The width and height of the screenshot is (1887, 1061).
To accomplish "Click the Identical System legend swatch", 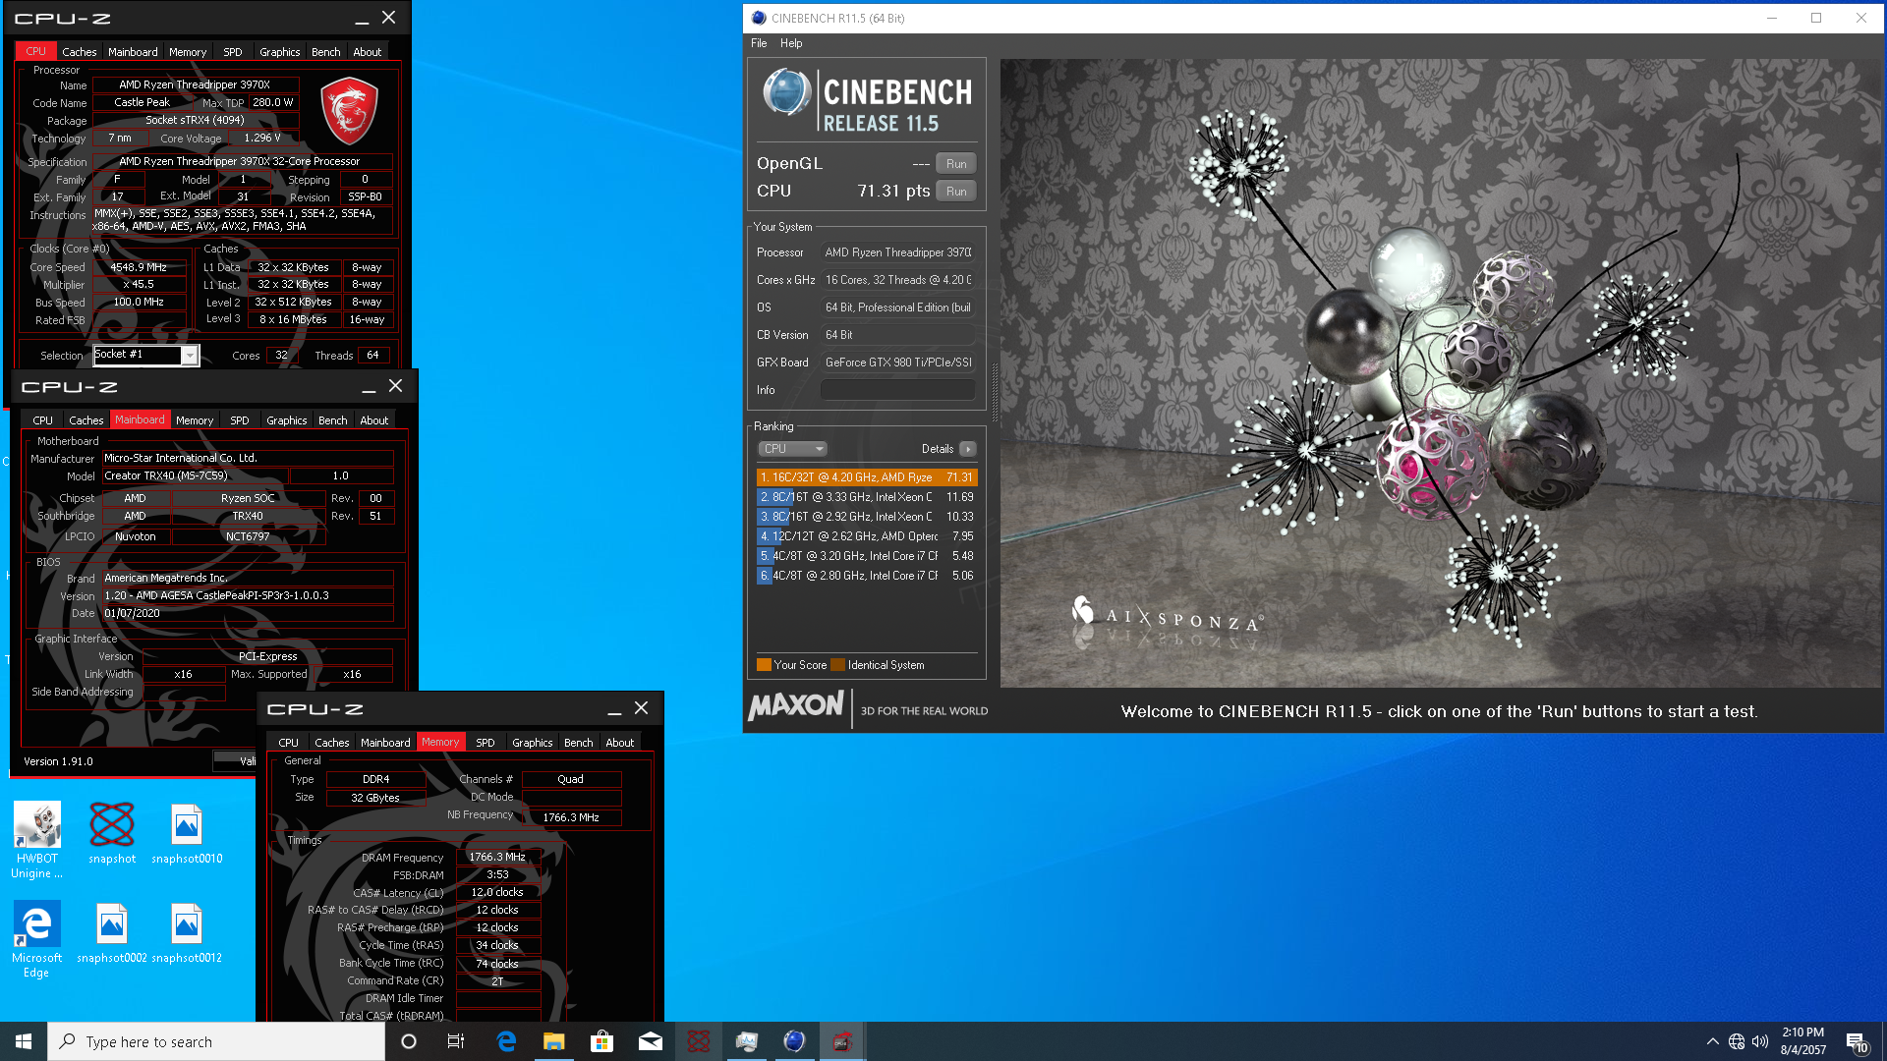I will click(837, 665).
